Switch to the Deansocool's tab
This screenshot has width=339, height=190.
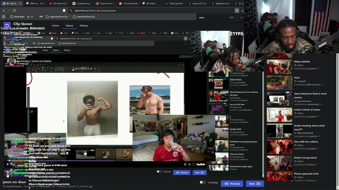coord(105,3)
